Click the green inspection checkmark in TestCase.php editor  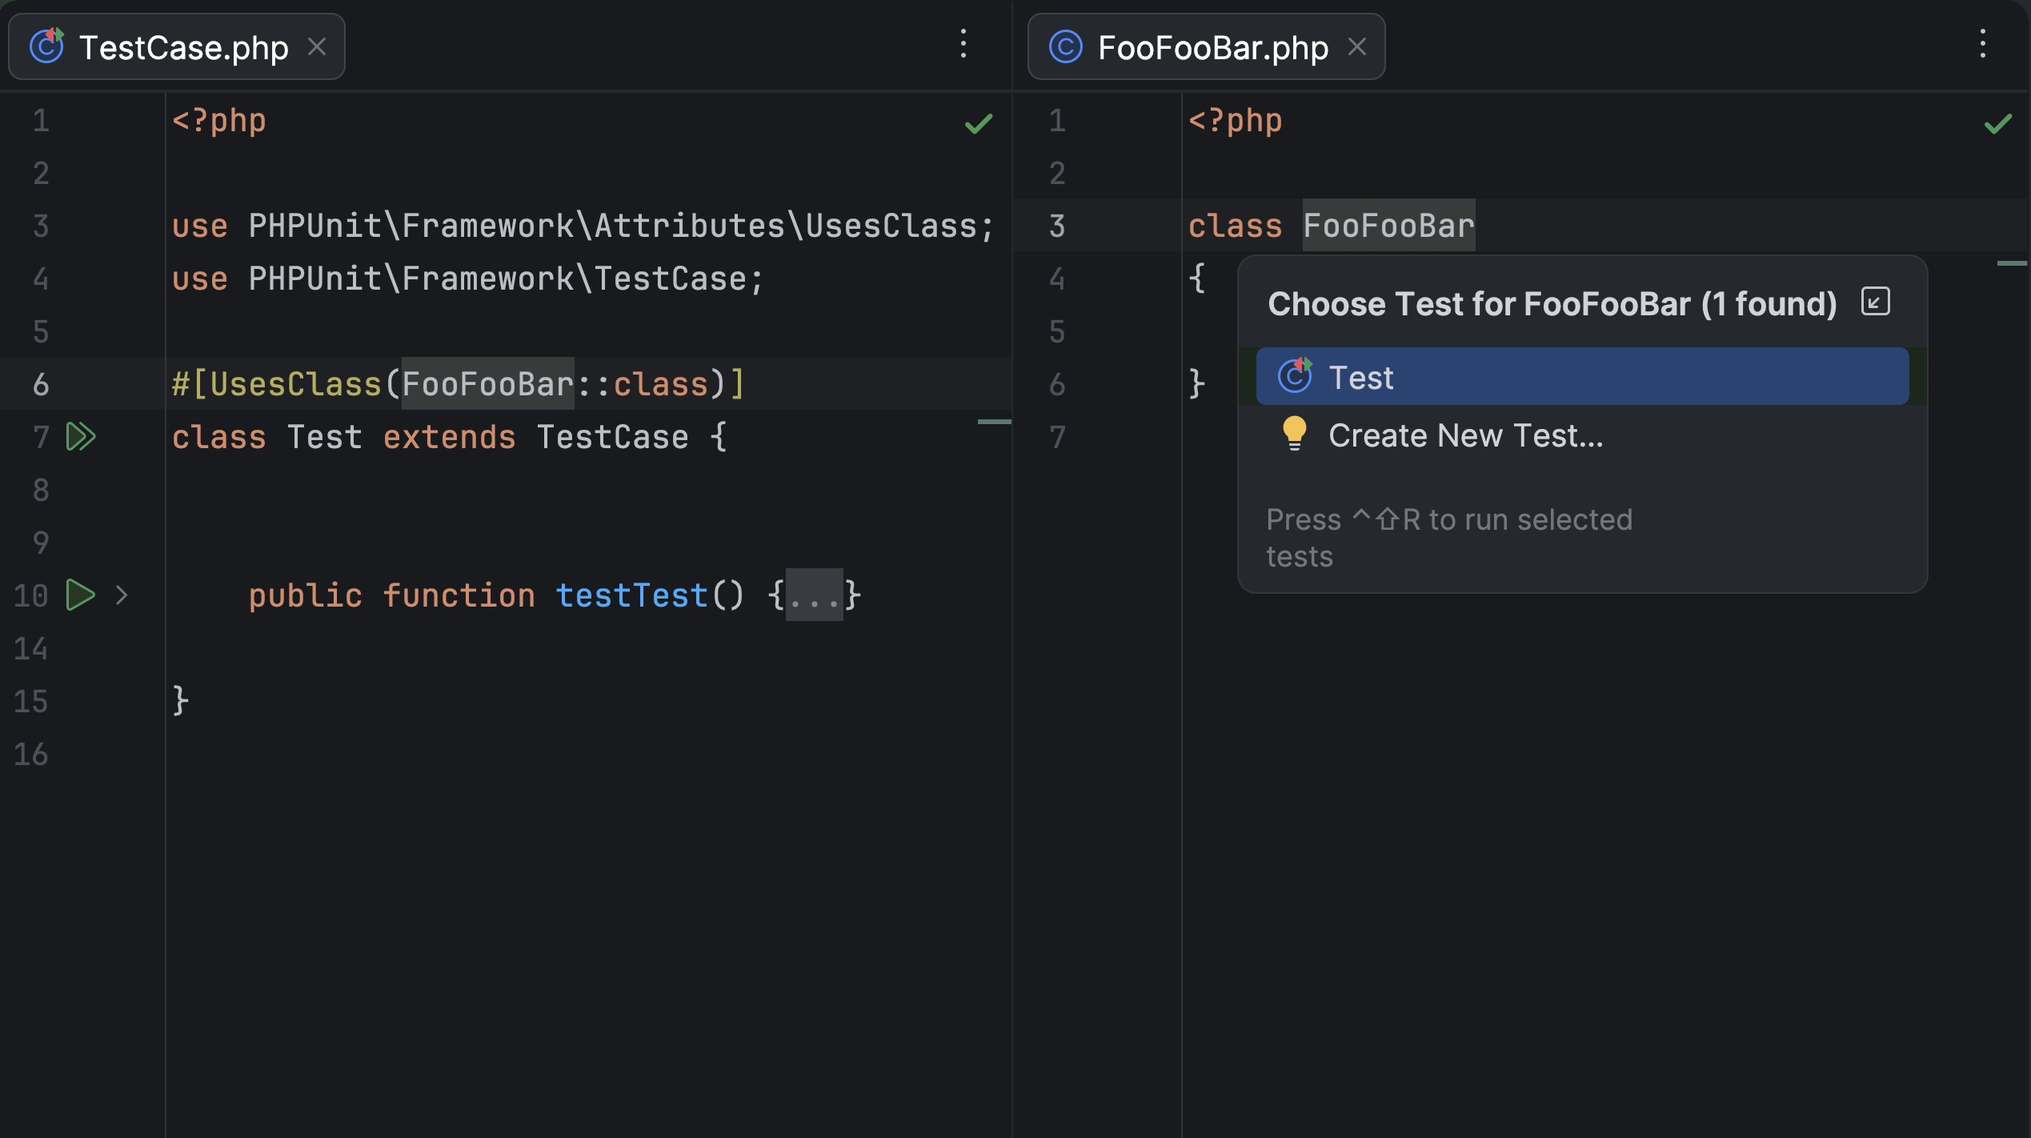(978, 123)
